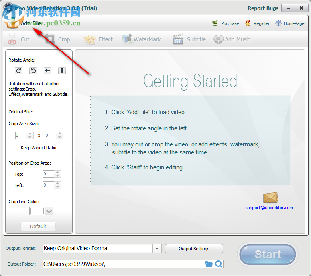311x276 pixels.
Task: Minimize the idoo Video Rotation window
Action: pos(288,8)
